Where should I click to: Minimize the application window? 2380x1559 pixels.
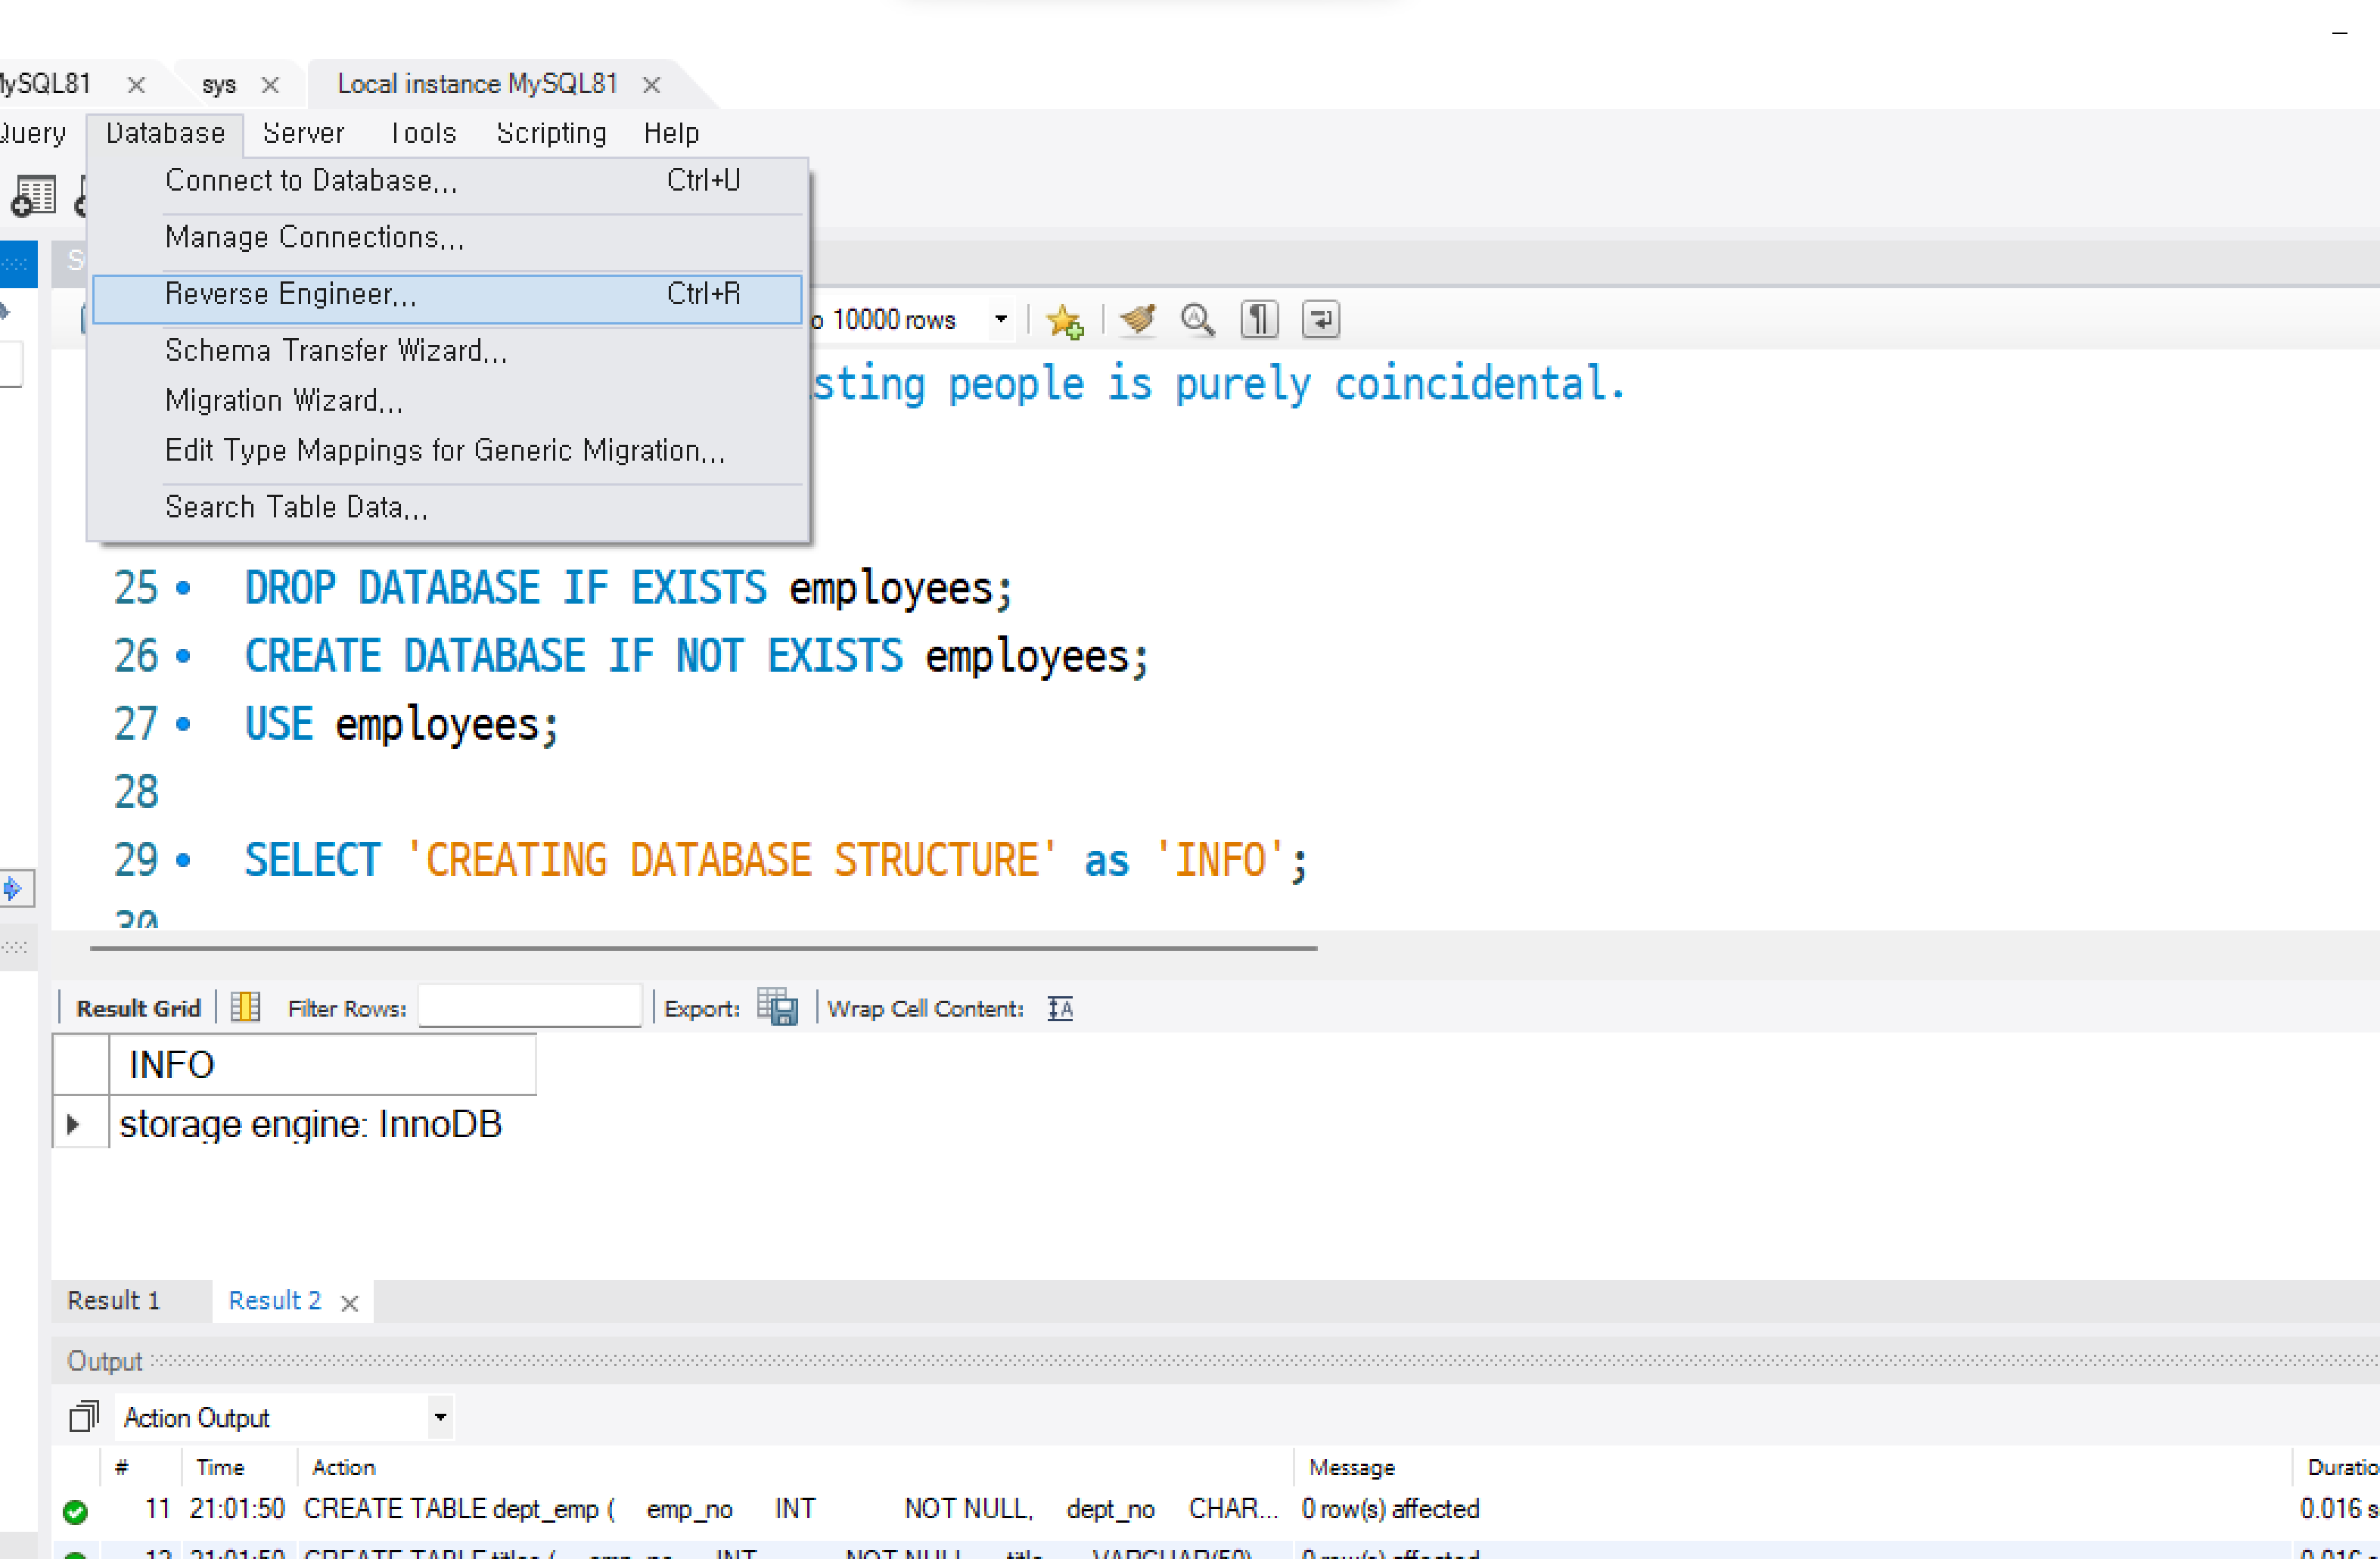pos(2339,33)
